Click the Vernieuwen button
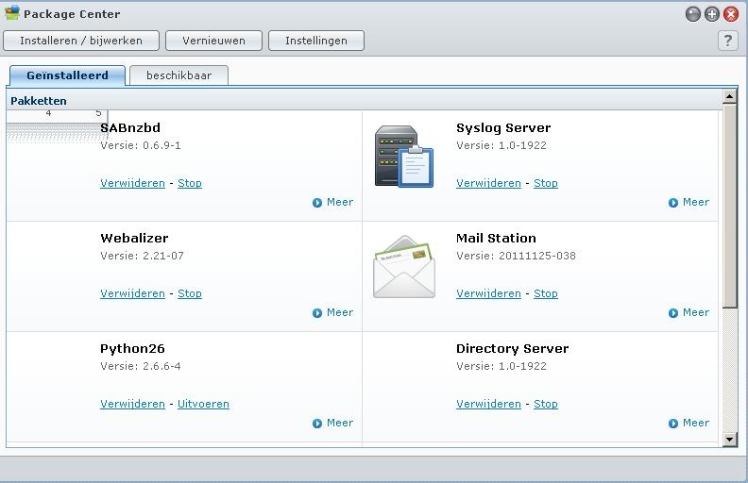 (213, 41)
